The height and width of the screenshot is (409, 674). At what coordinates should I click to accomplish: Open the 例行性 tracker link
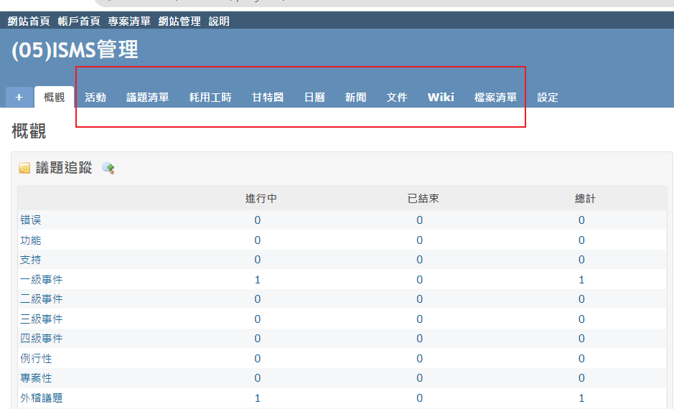pos(36,359)
